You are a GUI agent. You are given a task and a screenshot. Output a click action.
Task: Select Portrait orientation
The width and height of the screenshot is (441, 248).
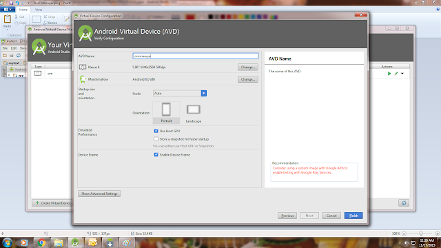tap(166, 113)
